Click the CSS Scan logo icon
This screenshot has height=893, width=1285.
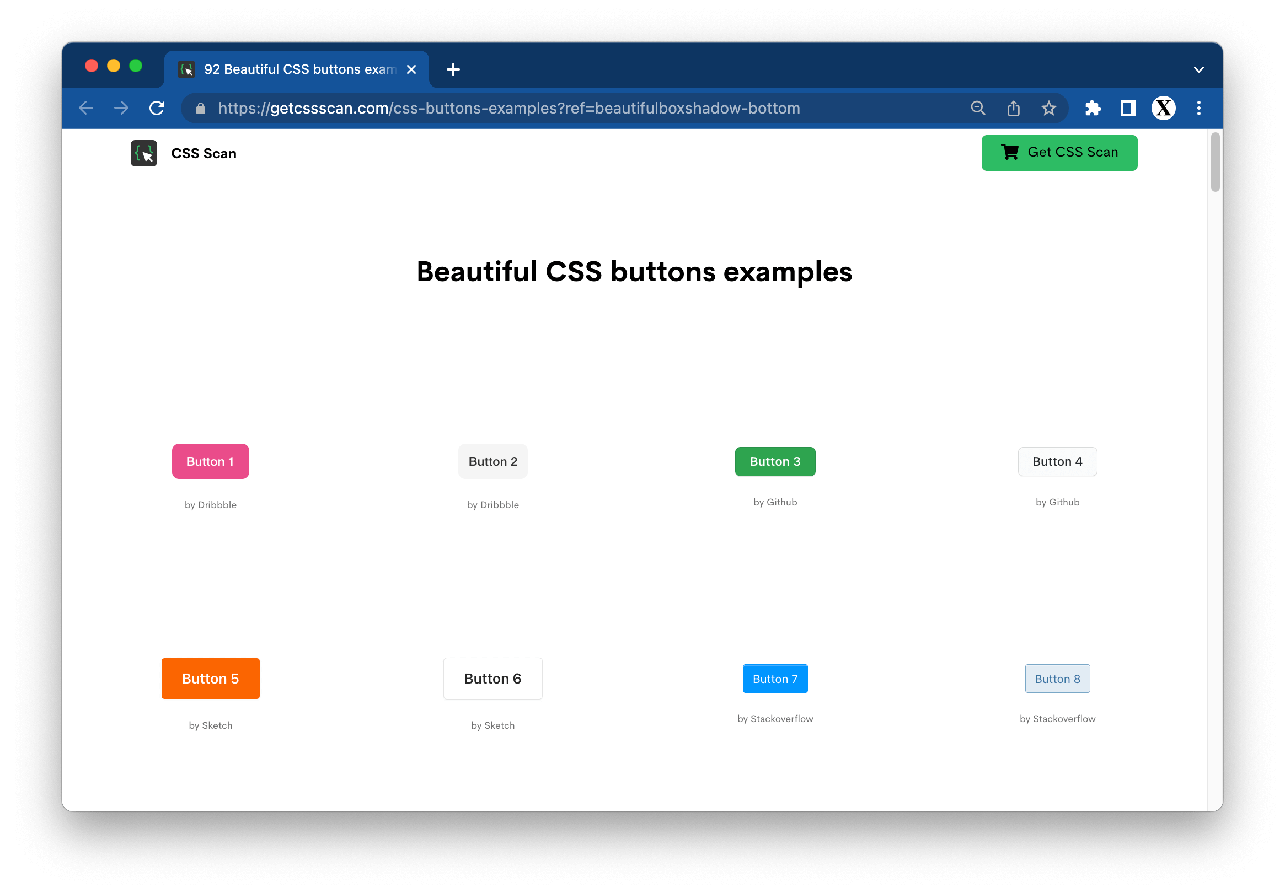[x=144, y=153]
